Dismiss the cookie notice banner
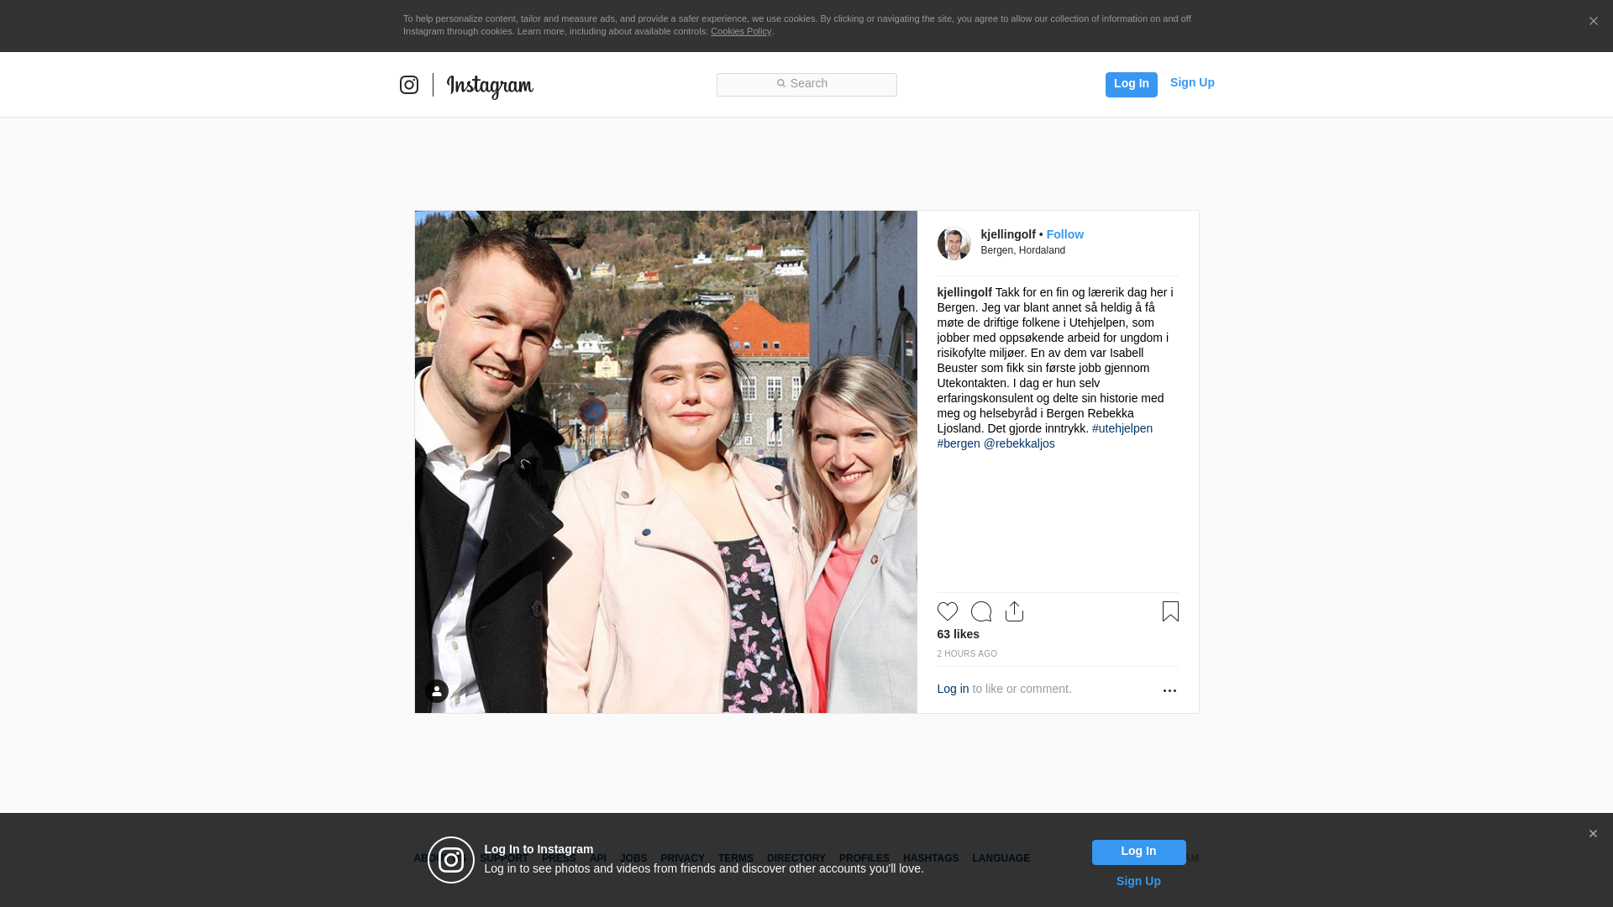The height and width of the screenshot is (907, 1613). [x=1593, y=22]
